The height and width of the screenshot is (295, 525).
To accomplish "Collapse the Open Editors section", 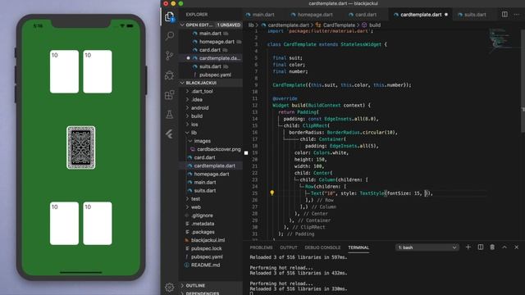I will point(211,25).
